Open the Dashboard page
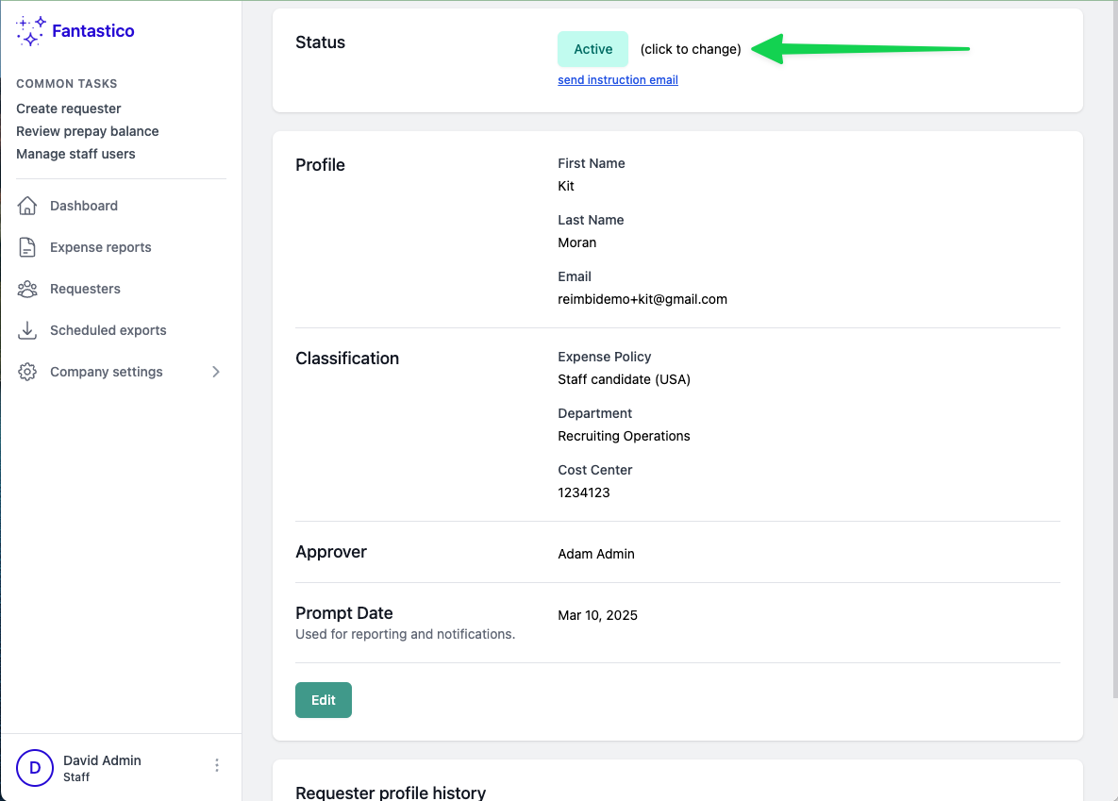Screen dimensions: 1118x801 tap(83, 206)
